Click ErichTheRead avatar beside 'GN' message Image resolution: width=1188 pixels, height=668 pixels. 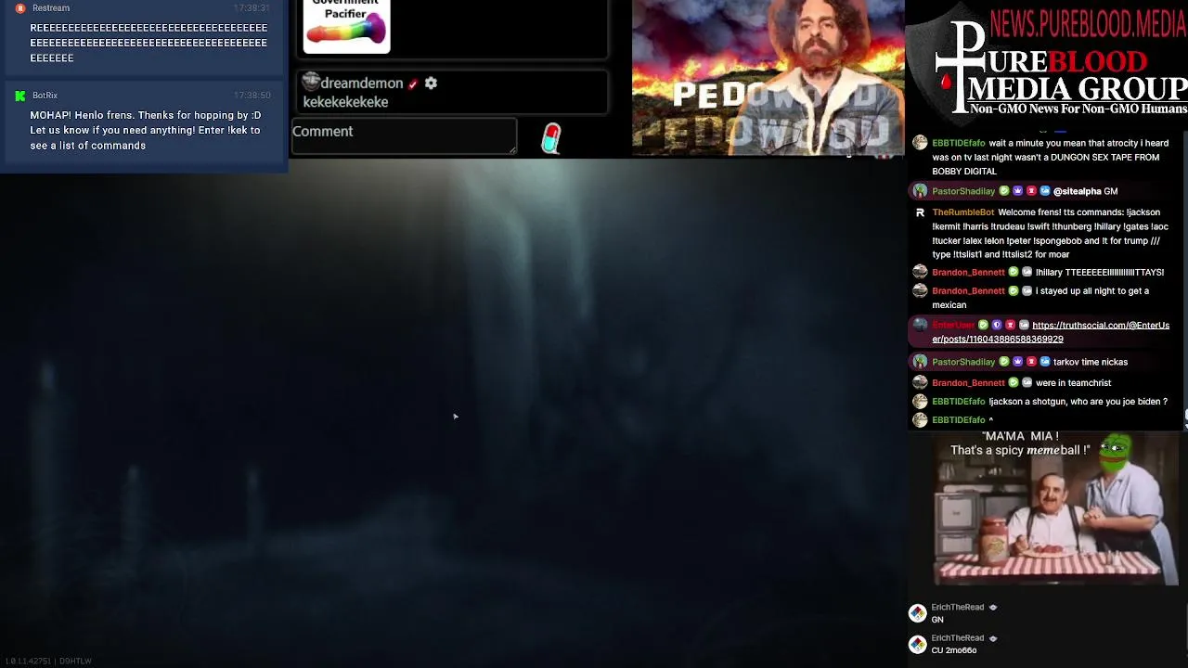point(917,613)
